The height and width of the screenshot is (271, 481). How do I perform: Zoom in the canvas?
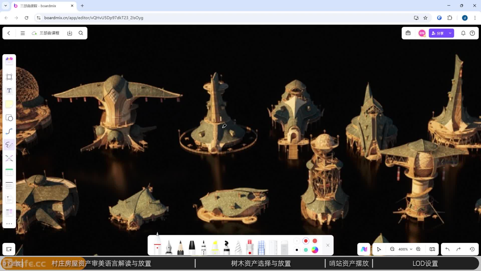(418, 249)
